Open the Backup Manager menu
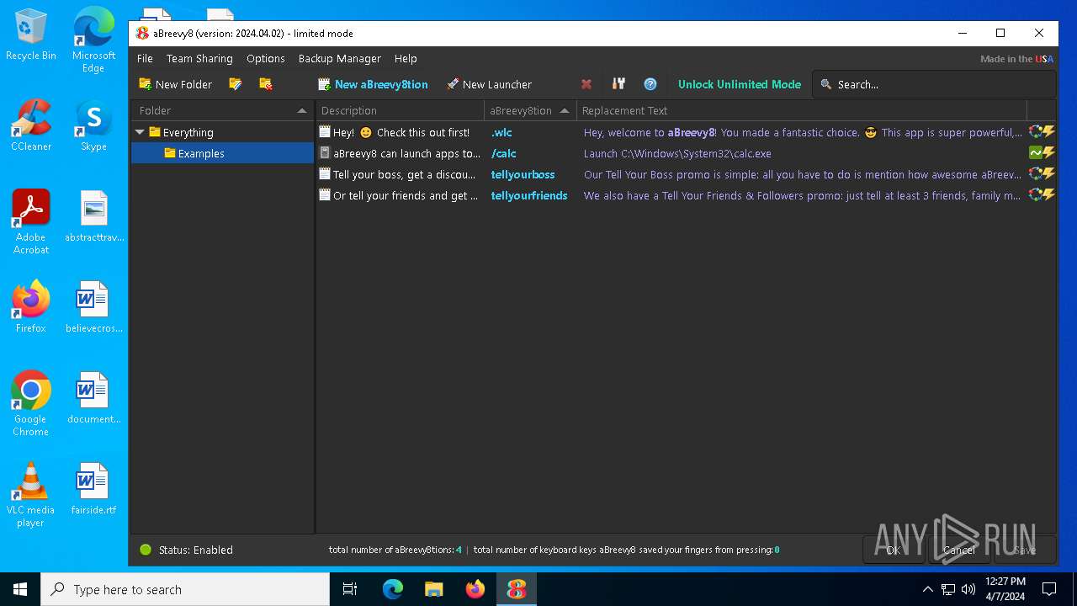The image size is (1077, 606). (340, 58)
